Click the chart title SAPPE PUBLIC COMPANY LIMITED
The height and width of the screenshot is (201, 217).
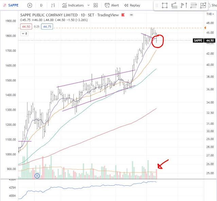tap(49, 15)
